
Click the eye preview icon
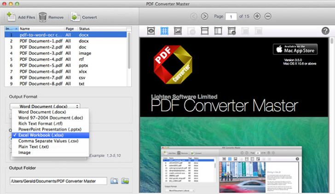[x=151, y=31]
